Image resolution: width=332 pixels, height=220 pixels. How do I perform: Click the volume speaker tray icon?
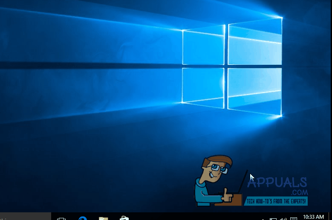(283, 219)
